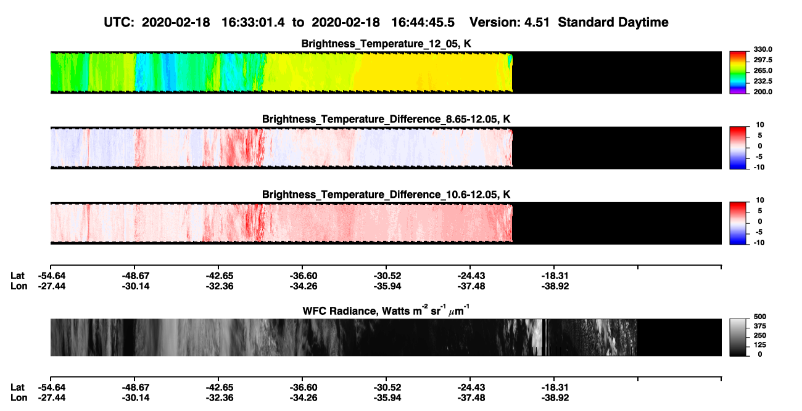Click the WFC Radiance grayscale image strip
Viewport: 802px width, 411px height.
click(386, 338)
